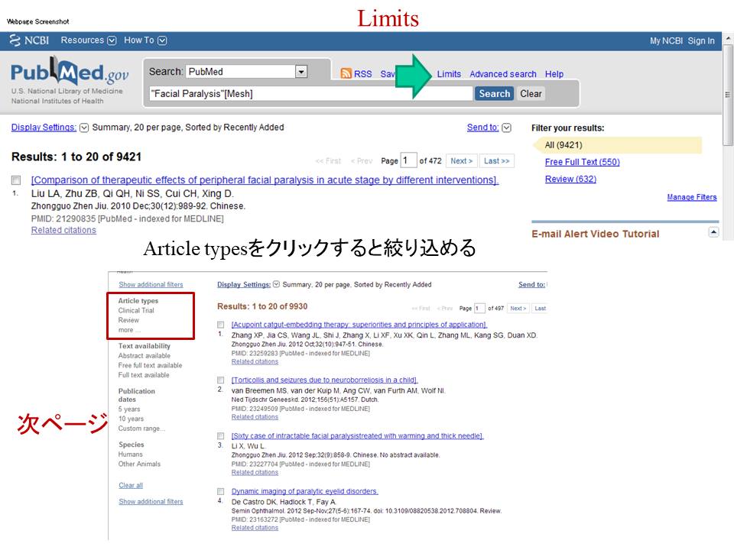
Task: Open Send to link in lower results page
Action: click(532, 284)
